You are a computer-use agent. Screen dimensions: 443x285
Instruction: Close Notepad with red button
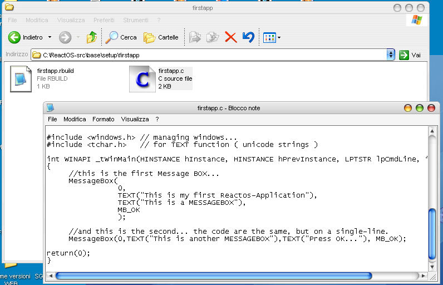(431, 108)
